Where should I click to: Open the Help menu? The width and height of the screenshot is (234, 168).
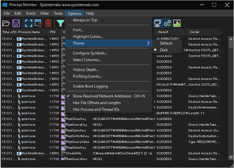[x=90, y=13]
